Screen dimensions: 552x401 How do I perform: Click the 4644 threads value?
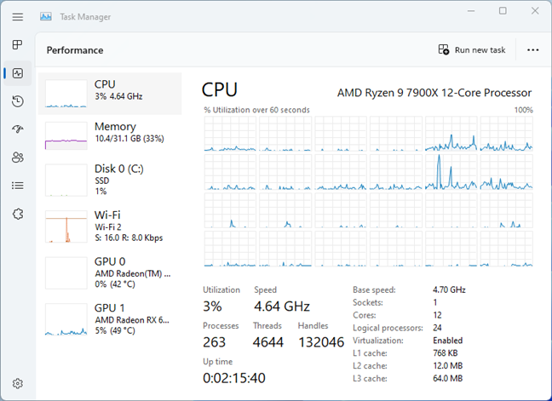click(x=267, y=342)
